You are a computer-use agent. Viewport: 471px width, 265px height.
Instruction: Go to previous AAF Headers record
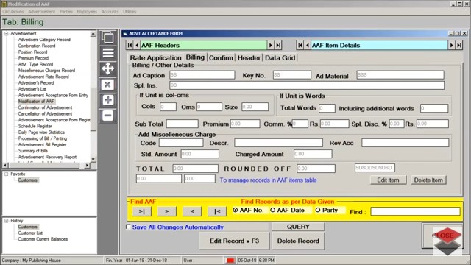click(x=137, y=46)
